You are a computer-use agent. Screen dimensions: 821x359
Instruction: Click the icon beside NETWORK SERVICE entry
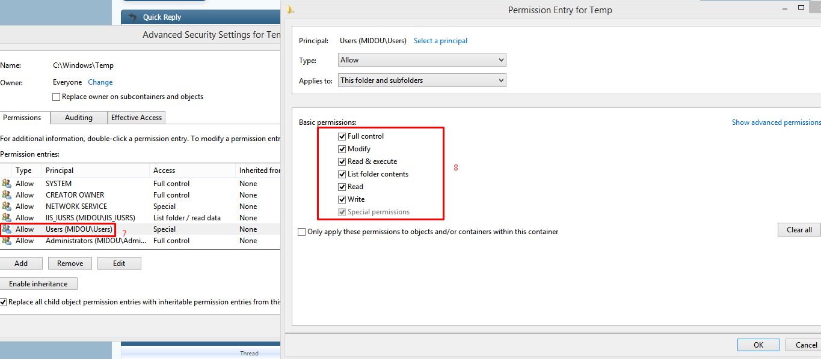[7, 207]
